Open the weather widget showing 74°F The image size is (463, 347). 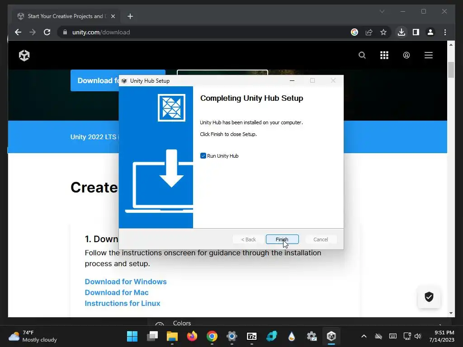coord(33,336)
